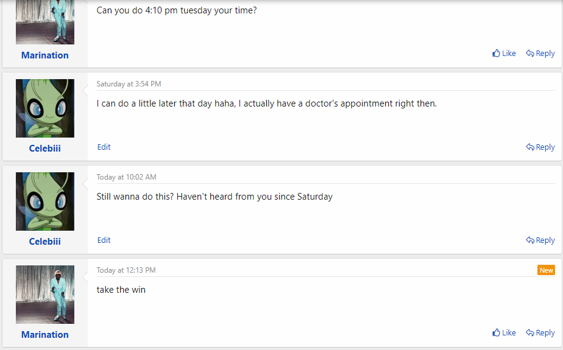563x350 pixels.
Task: Click Celebiii's avatar on 10:02 AM post
Action: (x=45, y=201)
